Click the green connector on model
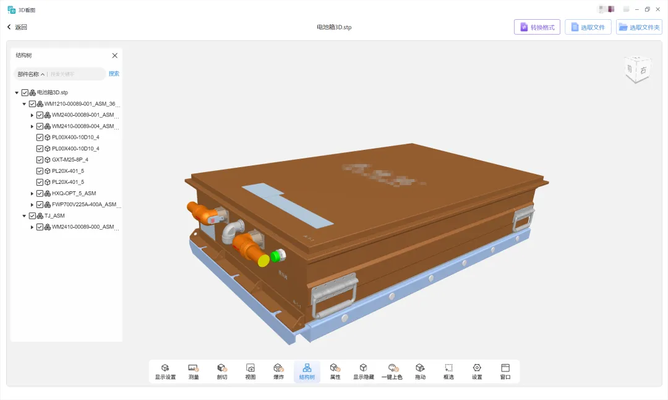The height and width of the screenshot is (400, 668). click(x=275, y=256)
